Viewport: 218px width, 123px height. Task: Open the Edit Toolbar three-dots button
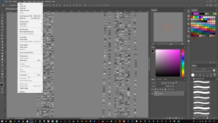pos(2,80)
